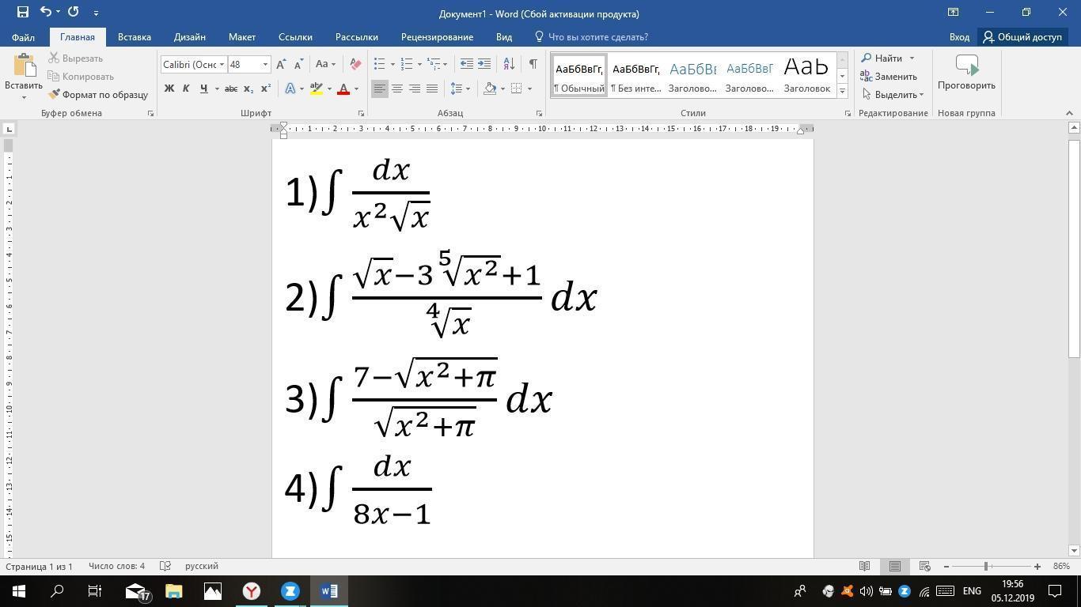Toggle Italic formatting К button

pos(186,89)
